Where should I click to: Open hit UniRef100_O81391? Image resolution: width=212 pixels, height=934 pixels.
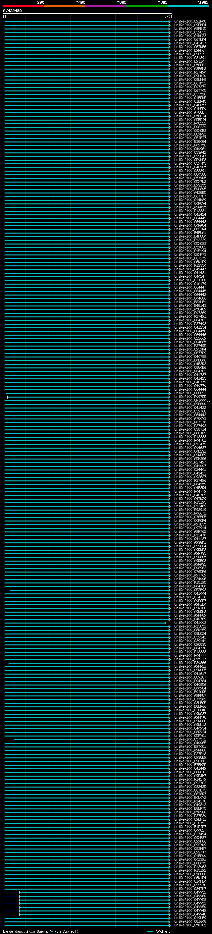(190, 58)
